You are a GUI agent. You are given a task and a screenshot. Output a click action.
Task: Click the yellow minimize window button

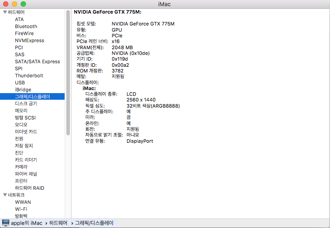pos(15,4)
